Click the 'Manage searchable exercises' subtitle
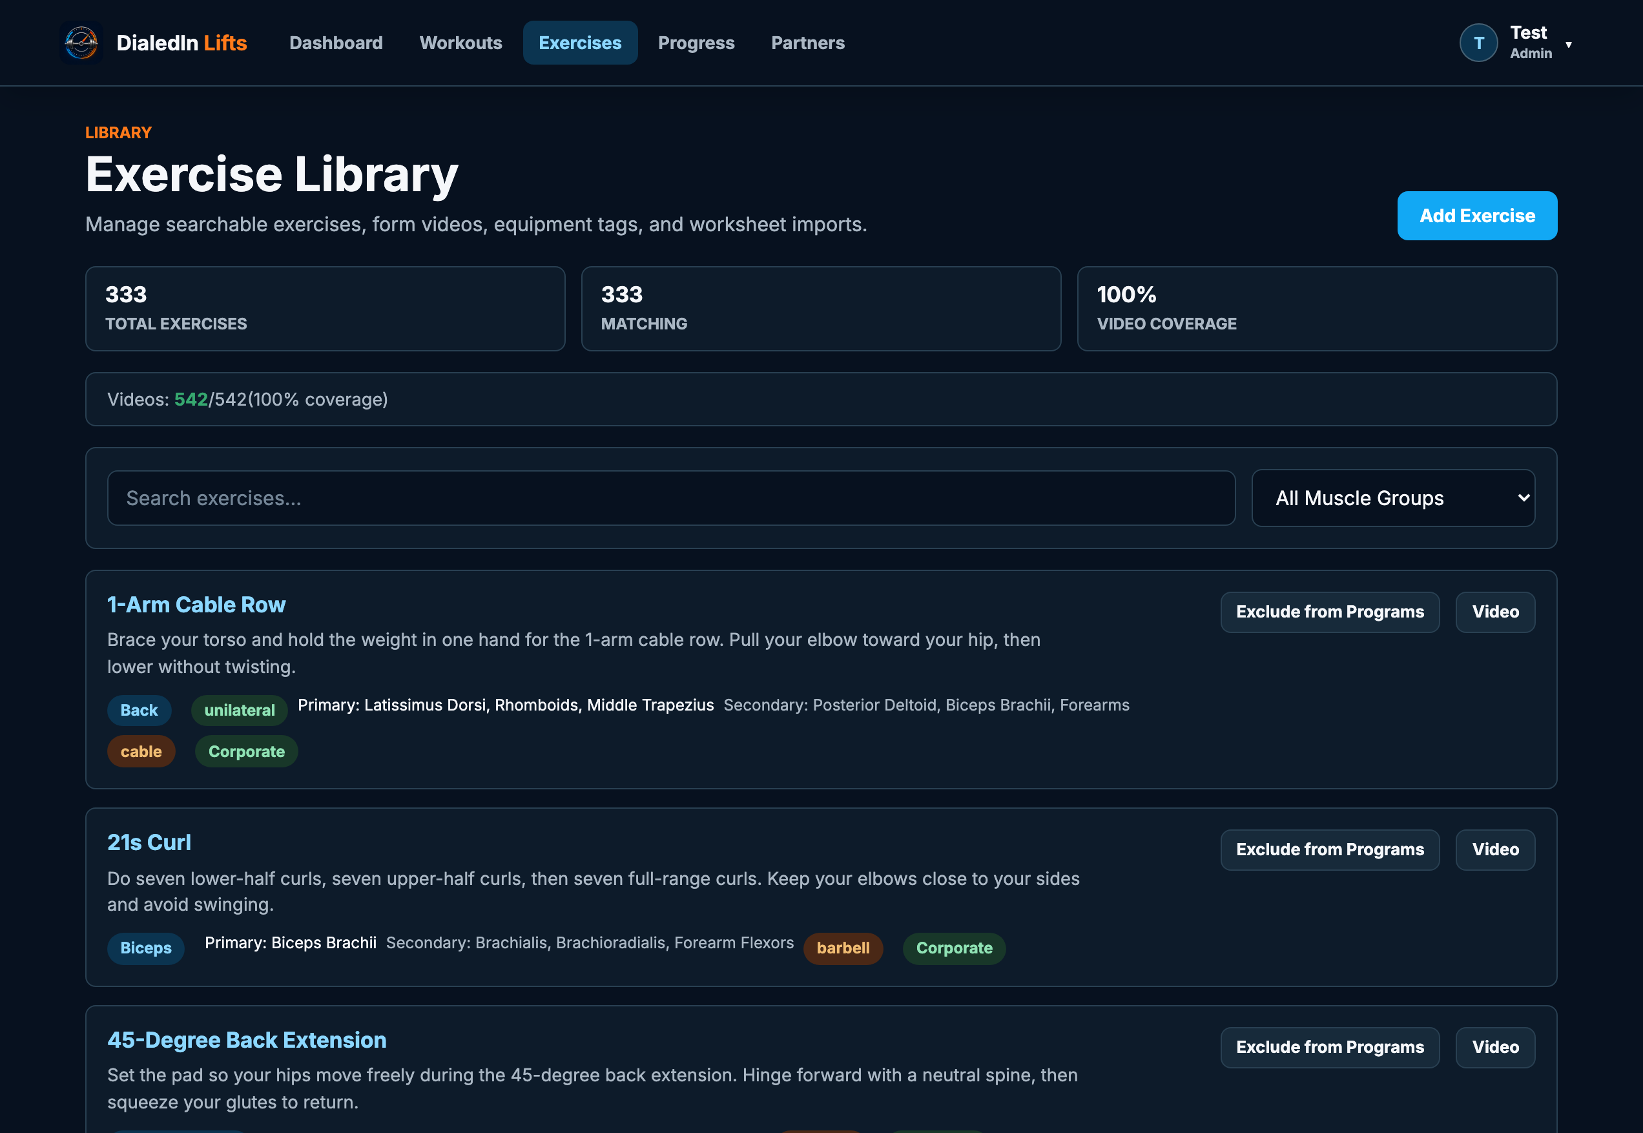The image size is (1643, 1133). (x=475, y=224)
